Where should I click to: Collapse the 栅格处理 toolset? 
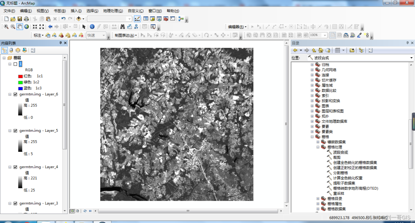coord(318,146)
